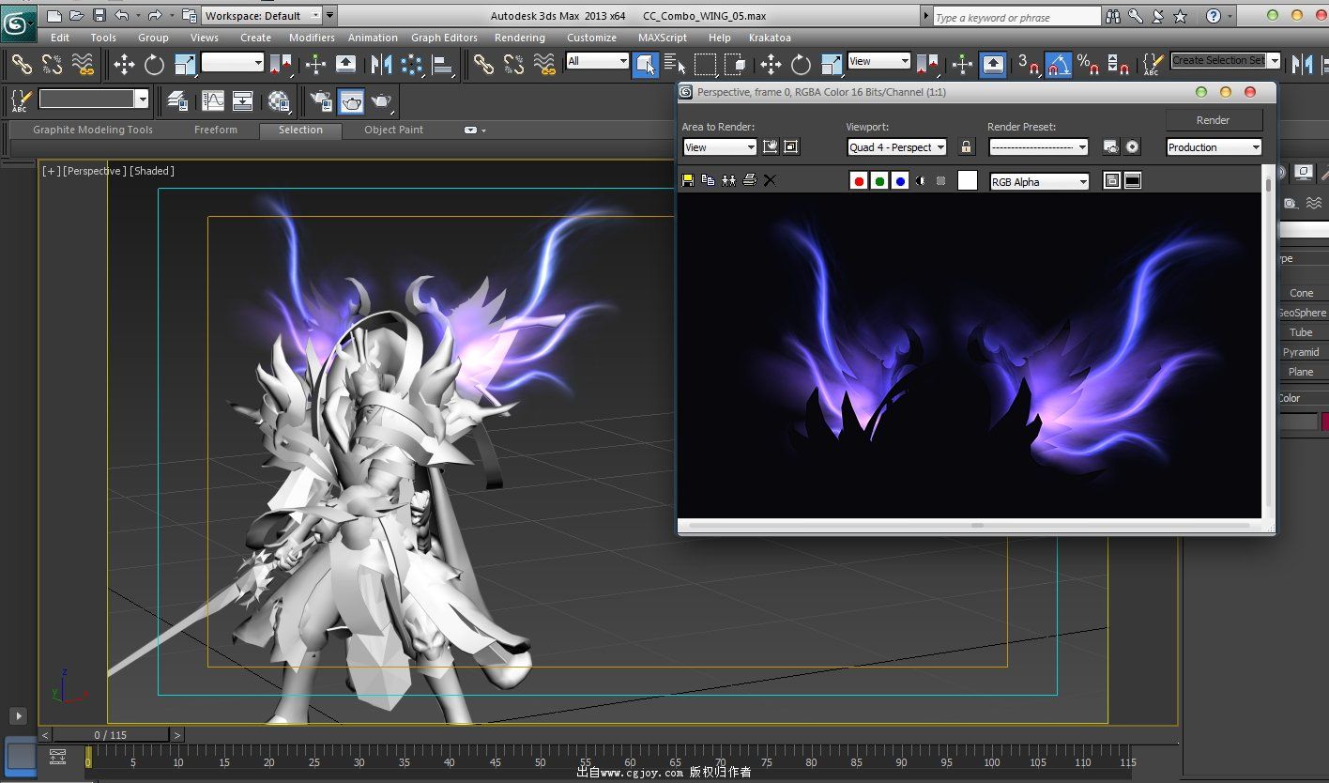Open the Material Editor sphere icon
The image size is (1329, 783).
[x=279, y=100]
